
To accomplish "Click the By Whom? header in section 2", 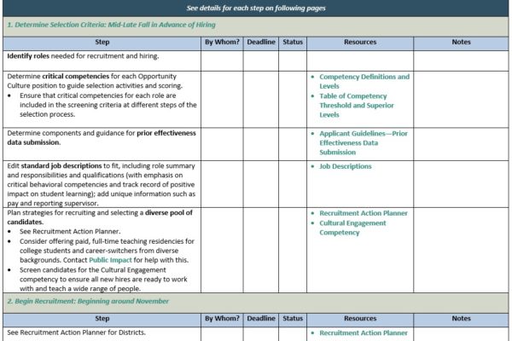I will point(222,319).
